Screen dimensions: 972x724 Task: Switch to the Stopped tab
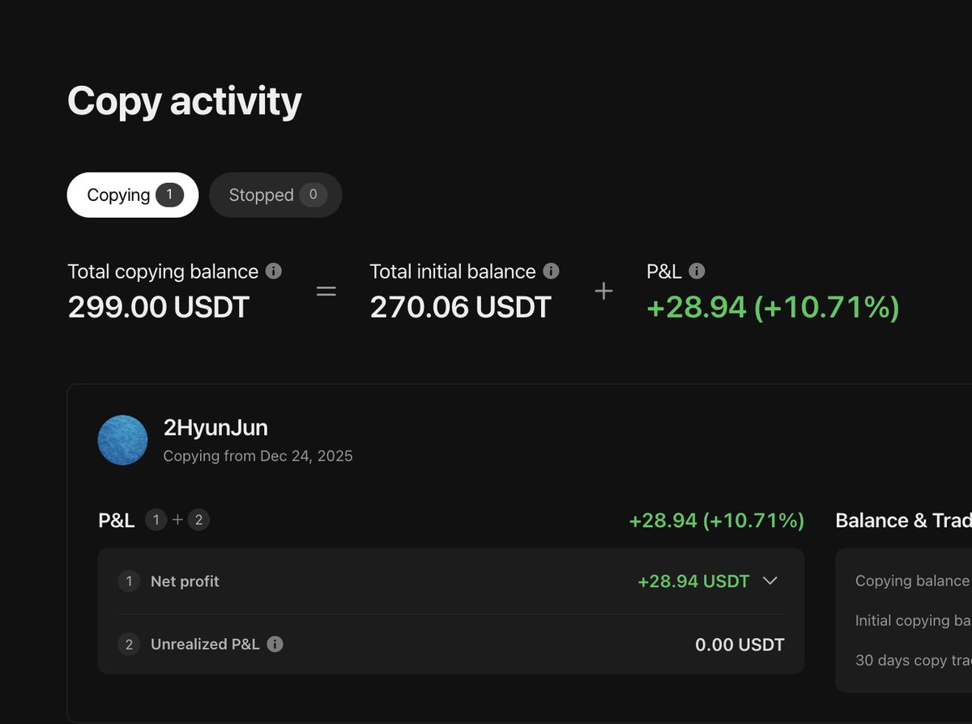(x=275, y=195)
